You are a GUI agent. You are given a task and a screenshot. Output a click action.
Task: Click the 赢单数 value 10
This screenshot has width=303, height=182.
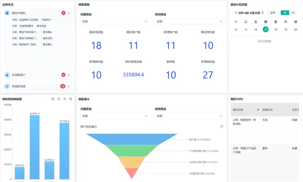[x=171, y=75]
